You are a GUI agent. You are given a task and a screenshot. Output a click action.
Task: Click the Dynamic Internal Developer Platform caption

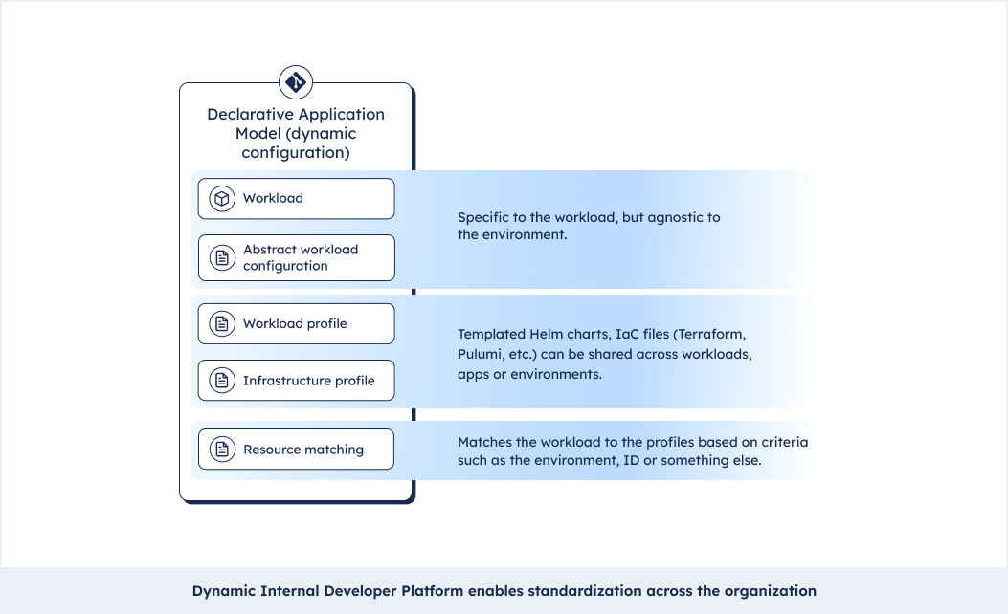504,591
